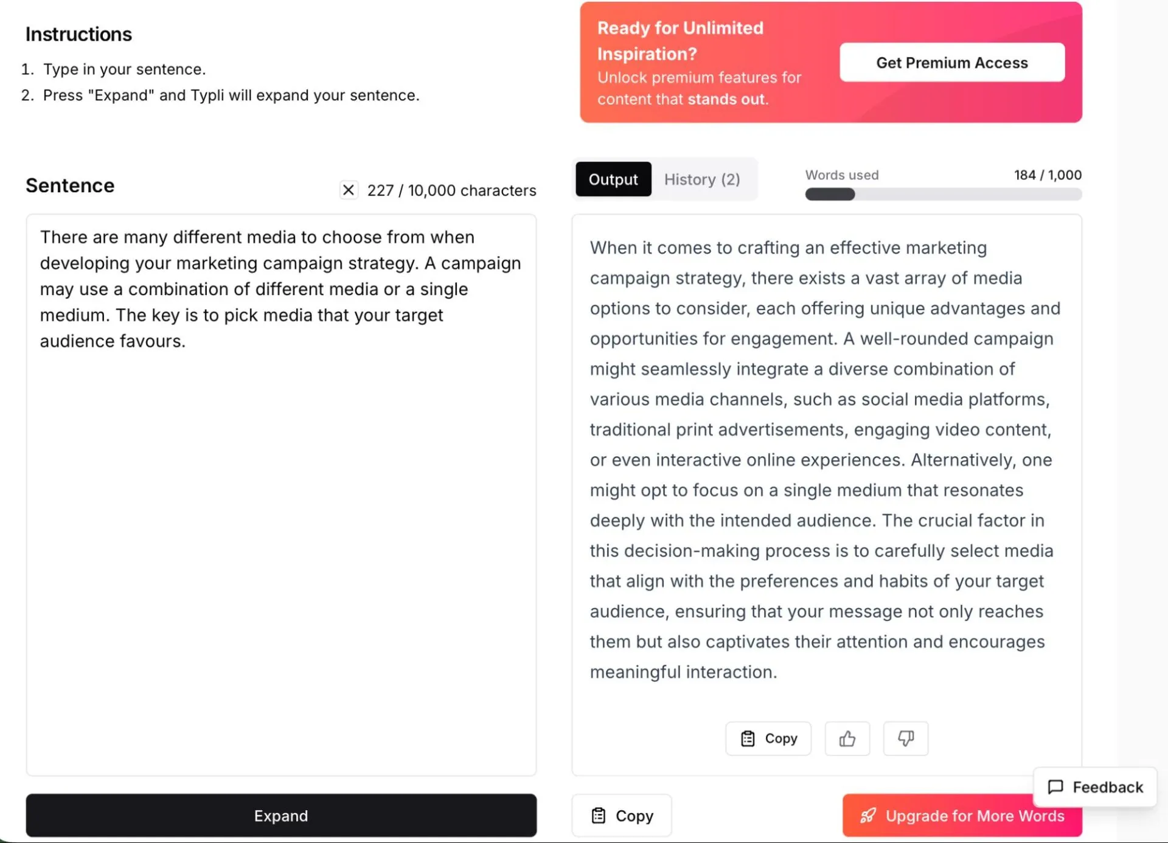Click the 227 / 10,000 characters counter
The image size is (1168, 843).
pos(451,190)
